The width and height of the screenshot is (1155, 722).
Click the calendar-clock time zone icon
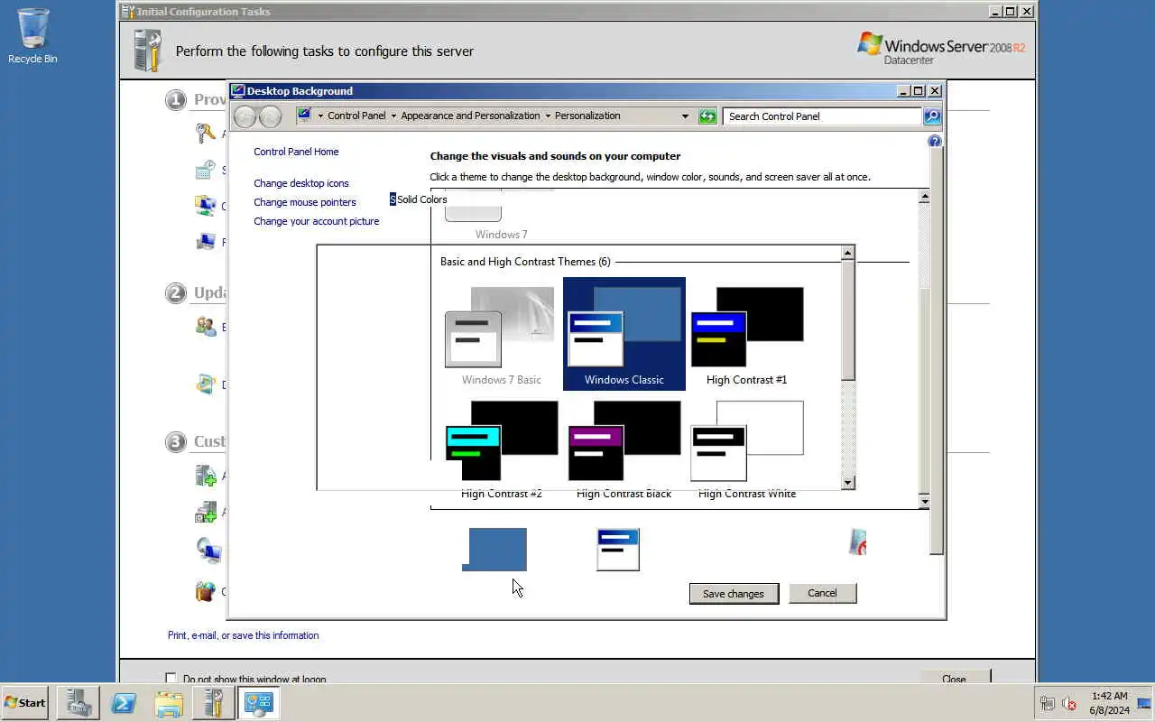(206, 169)
